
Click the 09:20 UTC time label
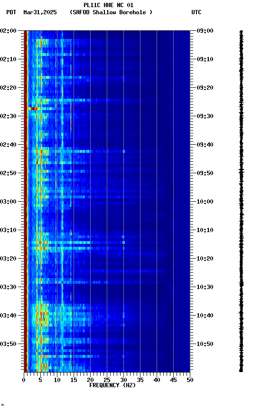[x=205, y=88]
